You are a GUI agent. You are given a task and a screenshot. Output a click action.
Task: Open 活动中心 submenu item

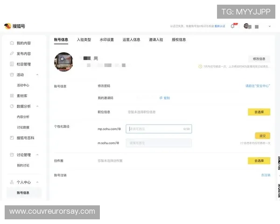pyautogui.click(x=23, y=85)
